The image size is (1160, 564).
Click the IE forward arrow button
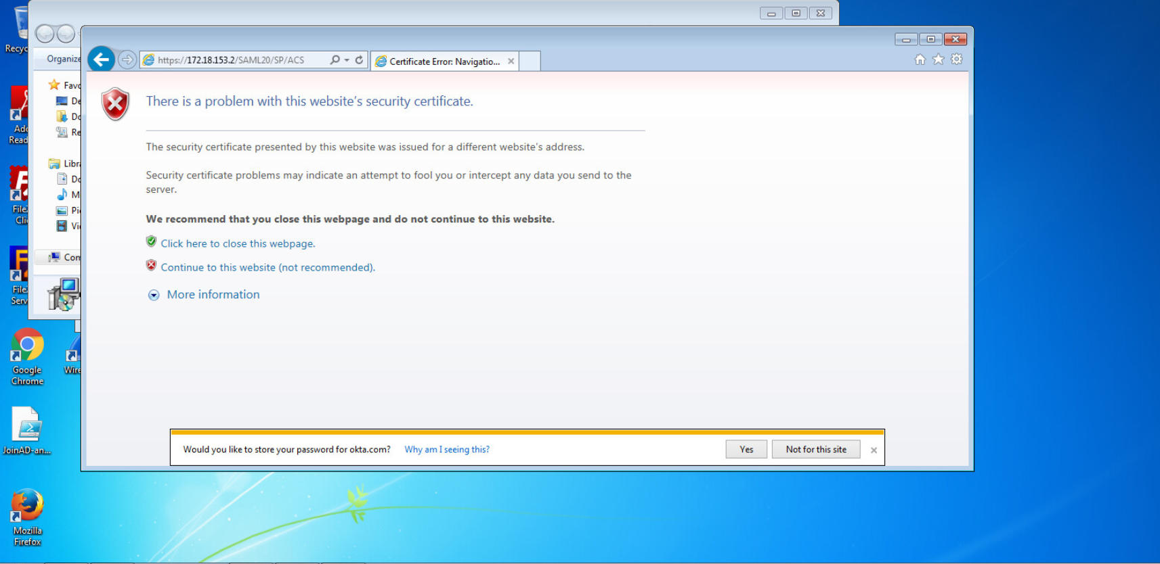pyautogui.click(x=127, y=60)
